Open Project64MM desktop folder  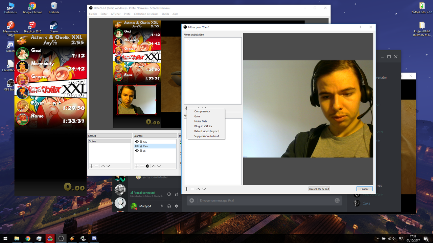[x=422, y=29]
